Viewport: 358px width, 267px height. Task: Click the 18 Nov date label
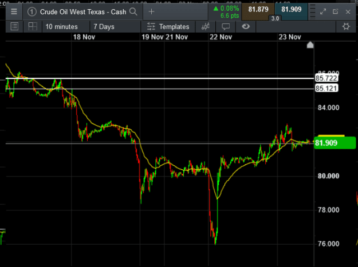click(84, 37)
